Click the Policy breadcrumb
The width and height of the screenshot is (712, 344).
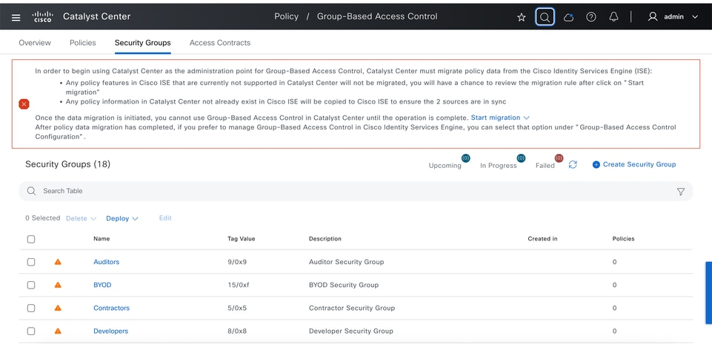287,17
